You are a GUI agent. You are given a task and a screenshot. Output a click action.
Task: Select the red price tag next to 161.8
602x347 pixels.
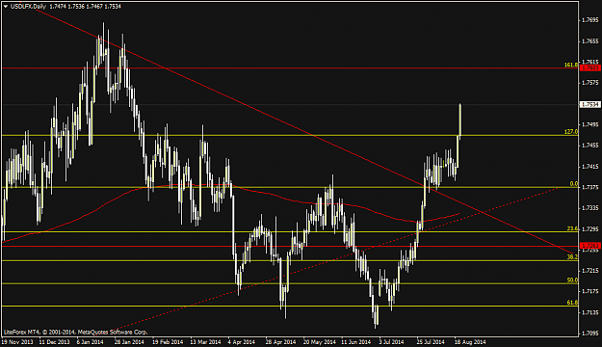[590, 68]
